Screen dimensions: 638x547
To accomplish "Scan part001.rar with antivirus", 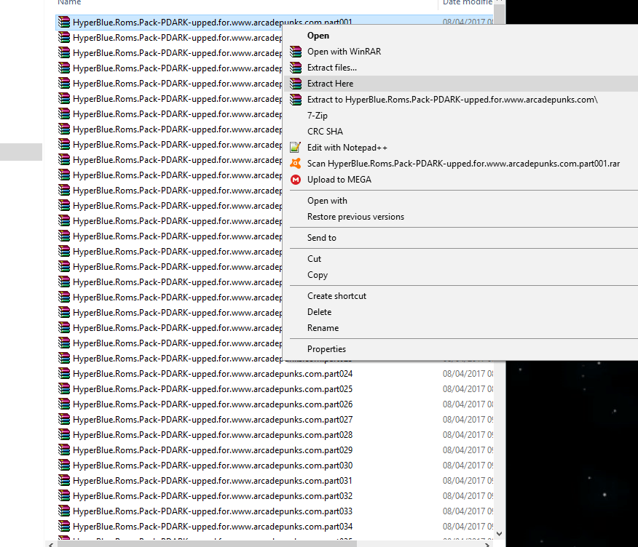I will pyautogui.click(x=460, y=164).
